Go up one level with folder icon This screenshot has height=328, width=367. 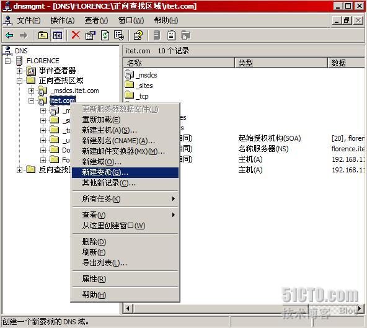43,35
